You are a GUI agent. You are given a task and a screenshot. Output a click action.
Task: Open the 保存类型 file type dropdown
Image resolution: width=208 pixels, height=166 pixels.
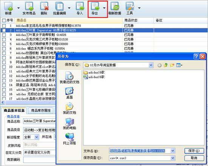pyautogui.click(x=172, y=158)
